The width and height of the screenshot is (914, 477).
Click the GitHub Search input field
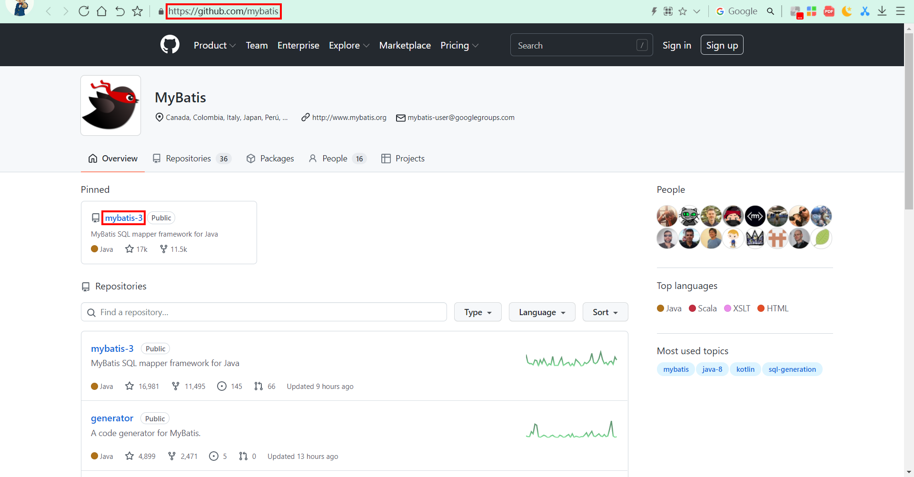582,45
